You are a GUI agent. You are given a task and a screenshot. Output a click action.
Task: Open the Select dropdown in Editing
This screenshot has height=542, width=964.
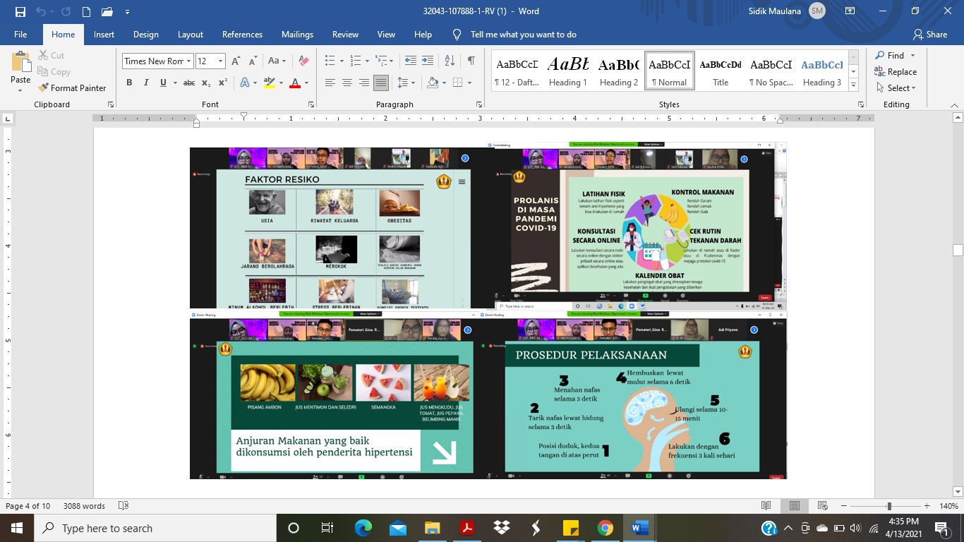click(x=896, y=88)
